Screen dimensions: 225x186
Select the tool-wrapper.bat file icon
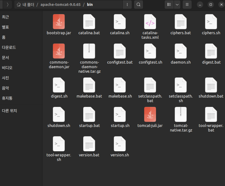click(211, 114)
